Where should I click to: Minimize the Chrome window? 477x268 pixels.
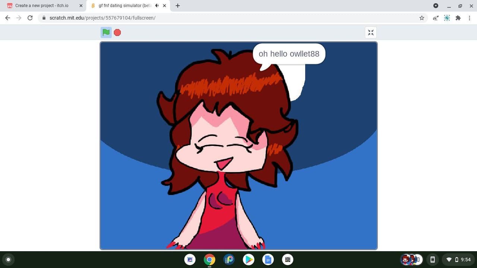click(449, 6)
